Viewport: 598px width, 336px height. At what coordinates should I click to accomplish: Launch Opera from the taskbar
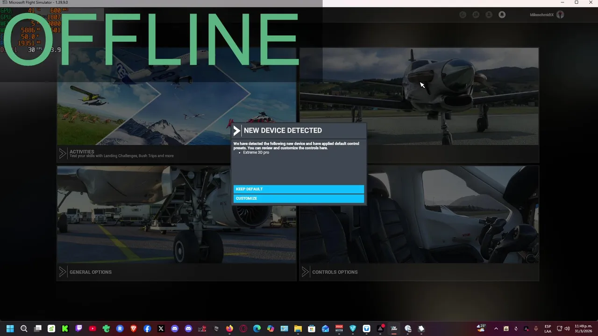point(243,329)
